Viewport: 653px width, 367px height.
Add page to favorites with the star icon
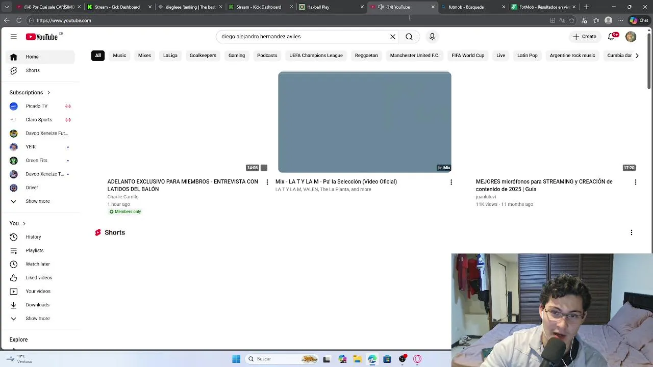572,20
